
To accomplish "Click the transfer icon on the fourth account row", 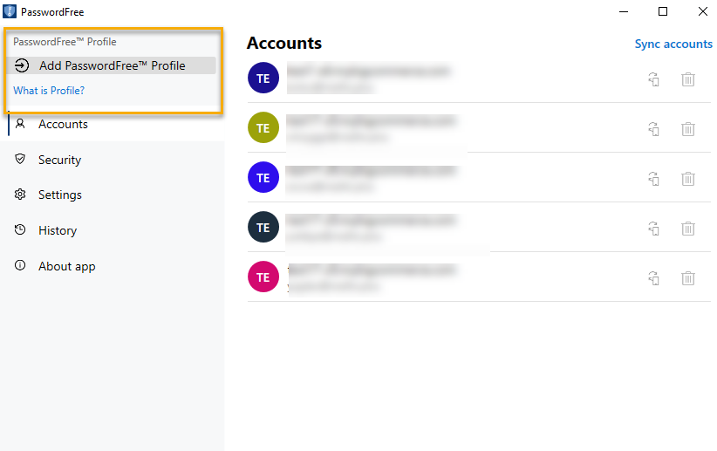I will 653,229.
